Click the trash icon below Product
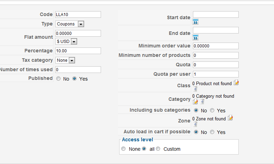This screenshot has width=274, height=164. tap(195, 89)
